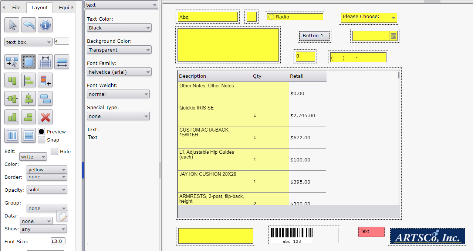Click the number field showing 4

coord(62,41)
